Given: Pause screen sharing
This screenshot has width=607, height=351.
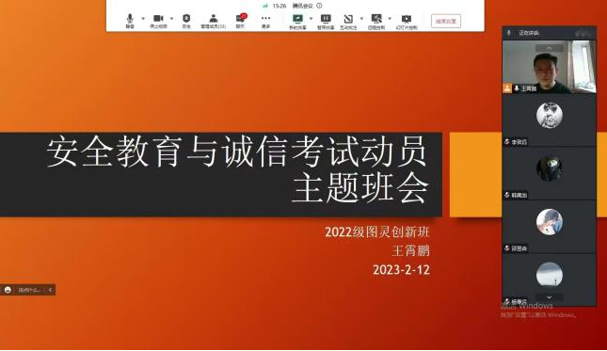Looking at the screenshot, I should coord(326,22).
